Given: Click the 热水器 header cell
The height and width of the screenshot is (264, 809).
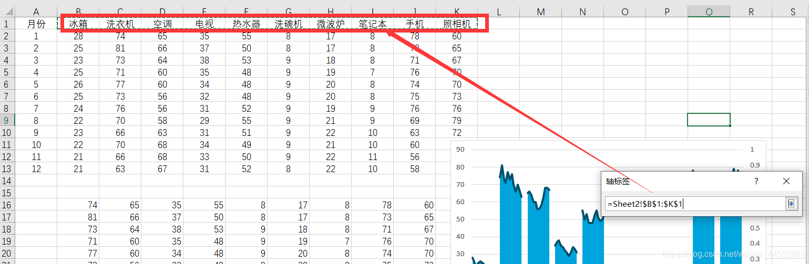Looking at the screenshot, I should tap(247, 24).
